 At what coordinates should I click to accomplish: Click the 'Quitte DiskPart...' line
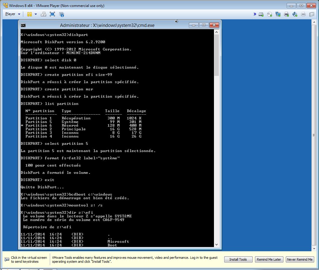[42, 187]
